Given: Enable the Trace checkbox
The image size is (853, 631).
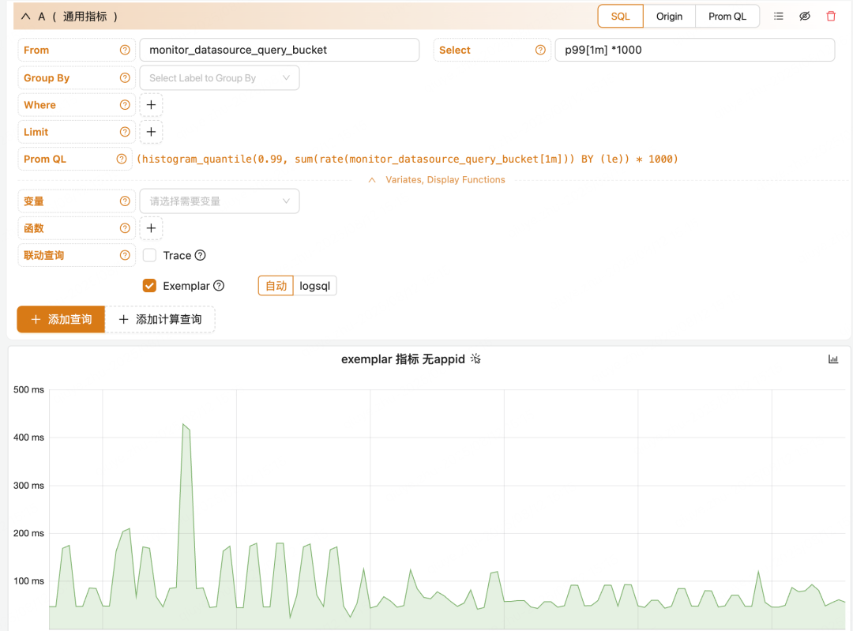Looking at the screenshot, I should point(149,255).
